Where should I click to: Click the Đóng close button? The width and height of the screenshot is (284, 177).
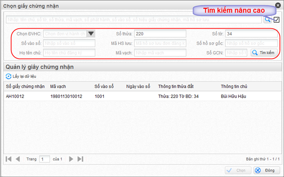coord(267,170)
